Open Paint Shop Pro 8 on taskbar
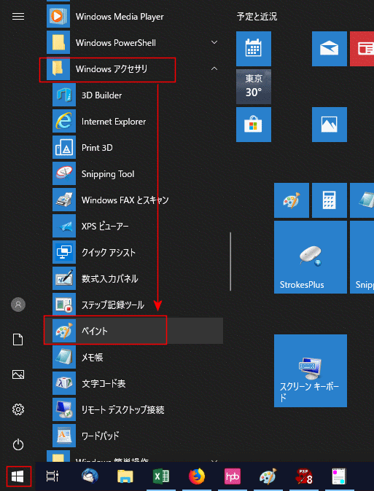 (304, 476)
